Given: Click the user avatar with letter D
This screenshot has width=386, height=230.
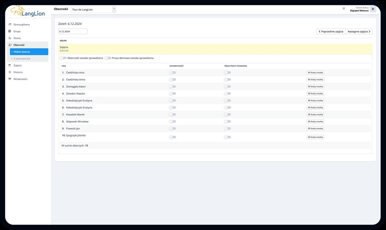Looking at the screenshot, I should [x=372, y=9].
